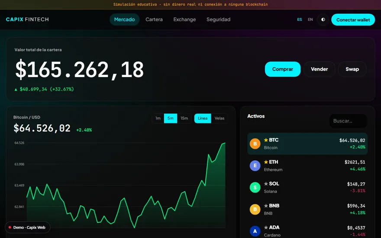
Task: Click the Bitcoin / USD chart title
Action: 27,117
